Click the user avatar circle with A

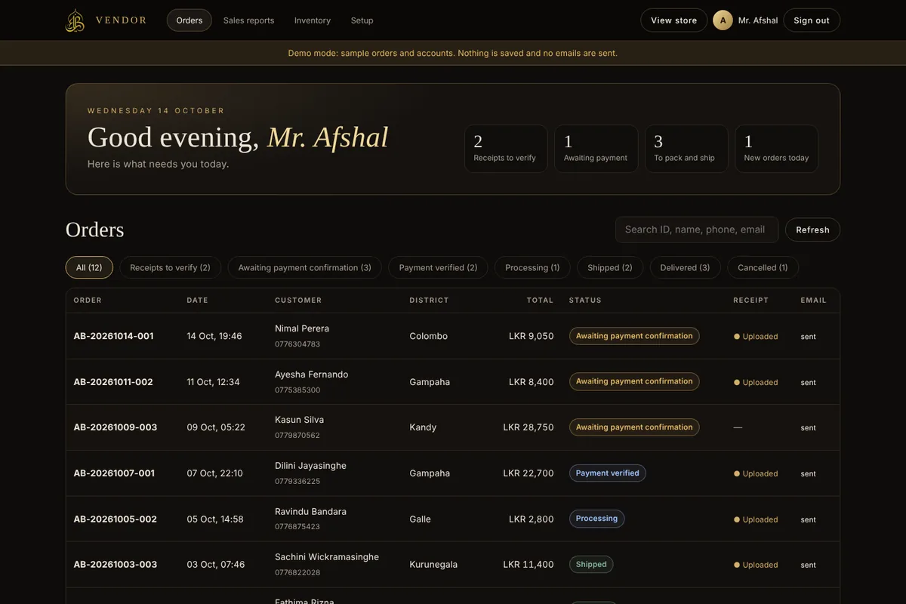(723, 20)
